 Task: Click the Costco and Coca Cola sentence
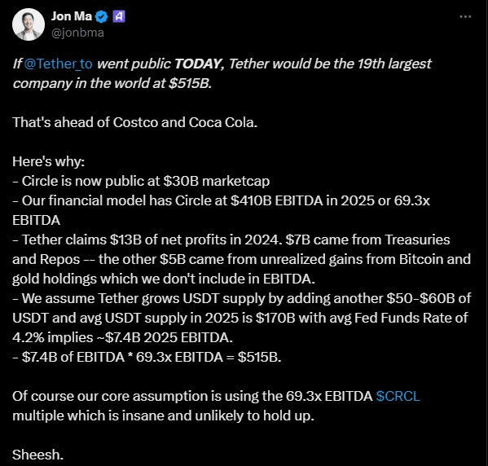click(x=134, y=122)
